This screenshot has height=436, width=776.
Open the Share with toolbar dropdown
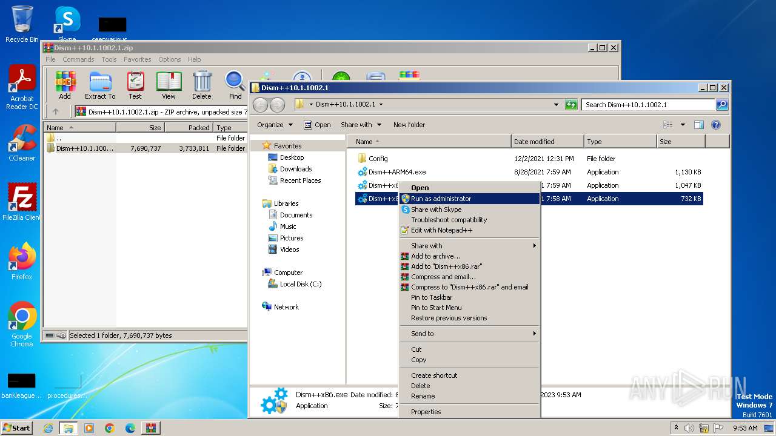click(361, 125)
